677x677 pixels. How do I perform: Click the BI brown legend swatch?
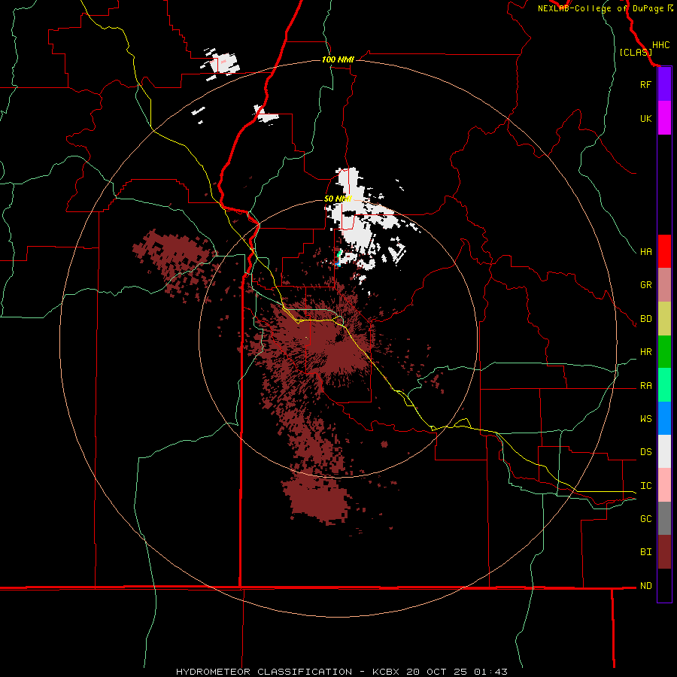click(x=664, y=552)
